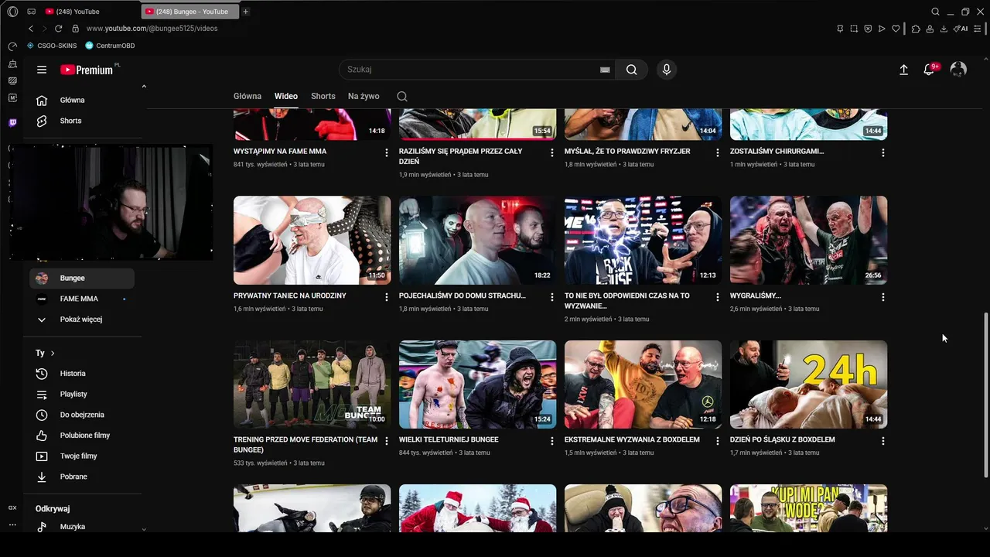The height and width of the screenshot is (557, 990).
Task: Open Historia in sidebar
Action: tap(82, 374)
